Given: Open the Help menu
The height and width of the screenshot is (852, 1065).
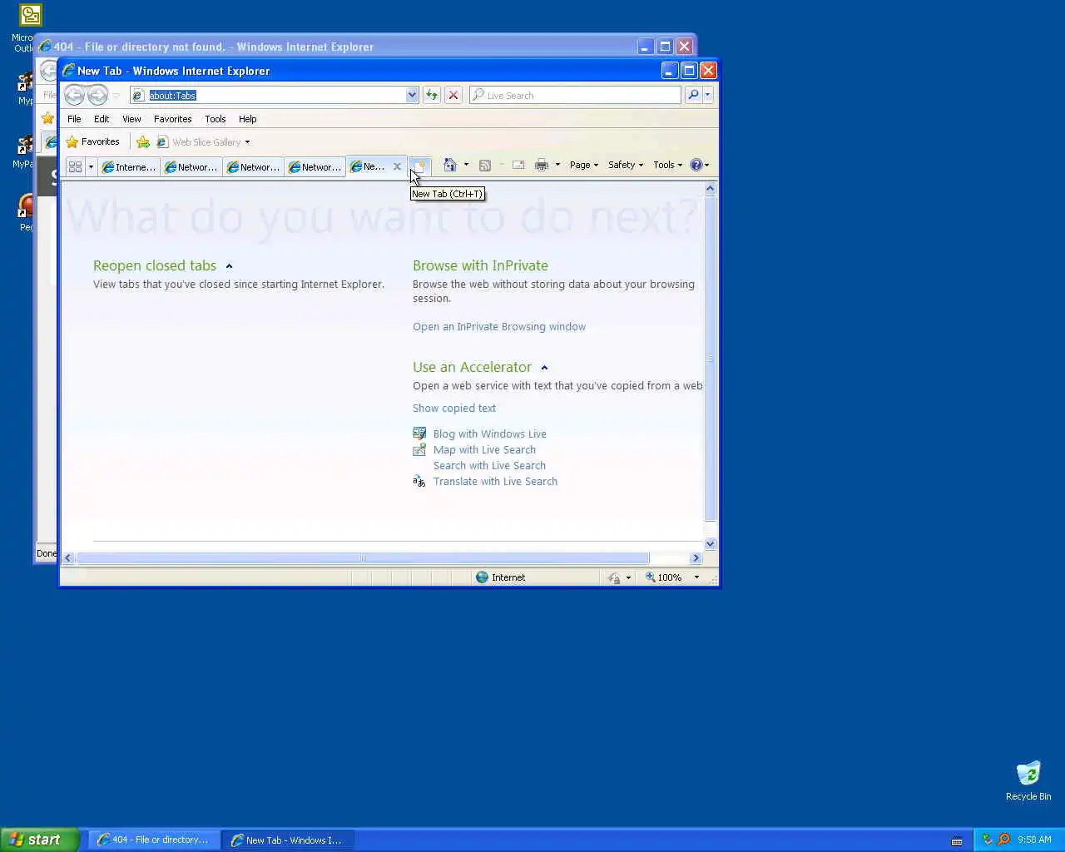Looking at the screenshot, I should coord(247,119).
